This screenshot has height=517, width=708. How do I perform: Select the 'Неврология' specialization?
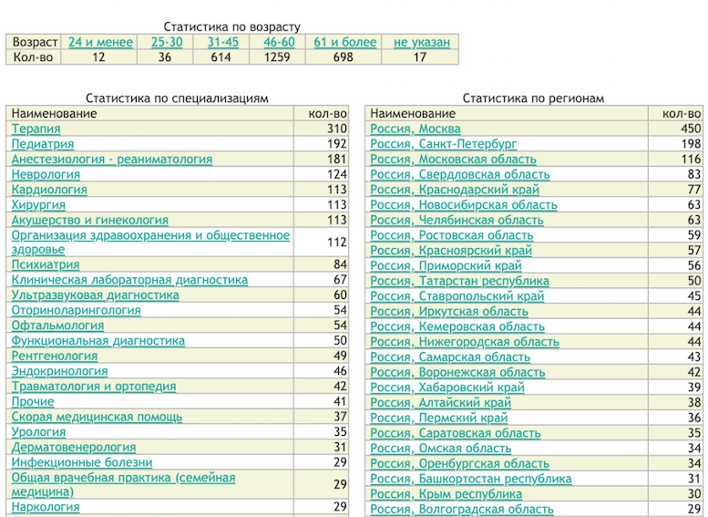tap(46, 174)
